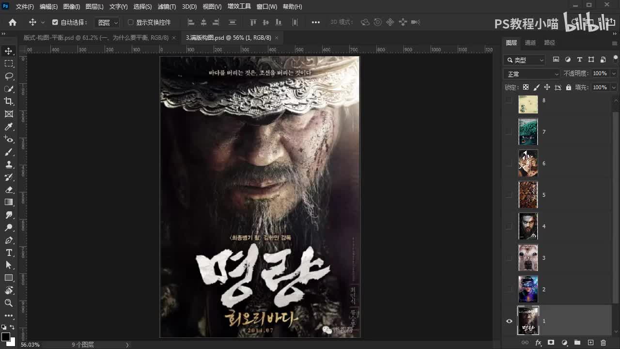Show layer 3 visibility
This screenshot has width=620, height=349.
[509, 258]
